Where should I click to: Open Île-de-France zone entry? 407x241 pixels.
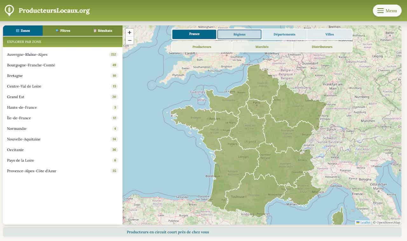point(63,118)
